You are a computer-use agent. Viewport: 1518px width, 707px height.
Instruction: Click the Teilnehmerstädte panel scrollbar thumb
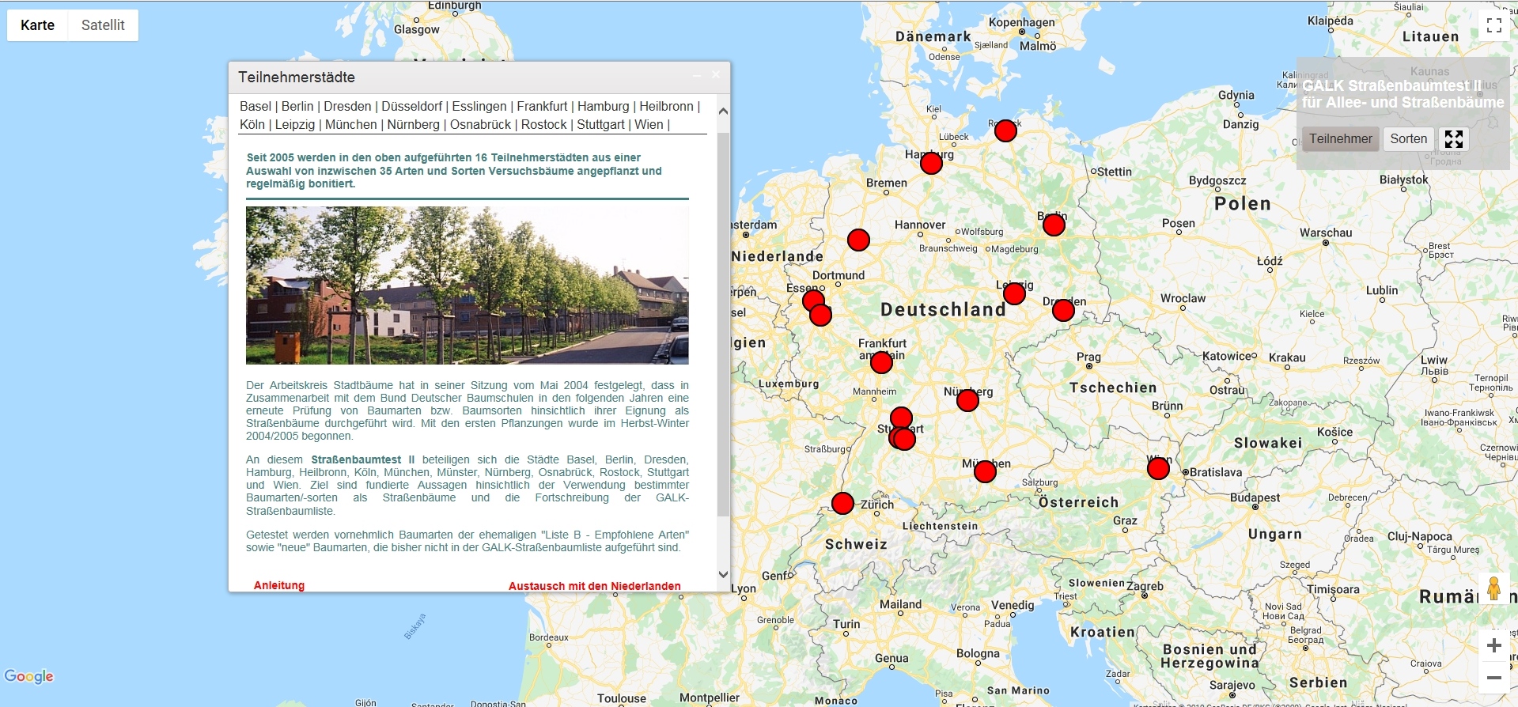[x=723, y=324]
